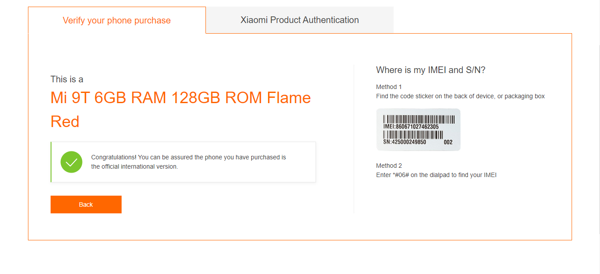Viewport: 600px width, 274px height.
Task: Click the word 'Red' in the product title
Action: 65,121
